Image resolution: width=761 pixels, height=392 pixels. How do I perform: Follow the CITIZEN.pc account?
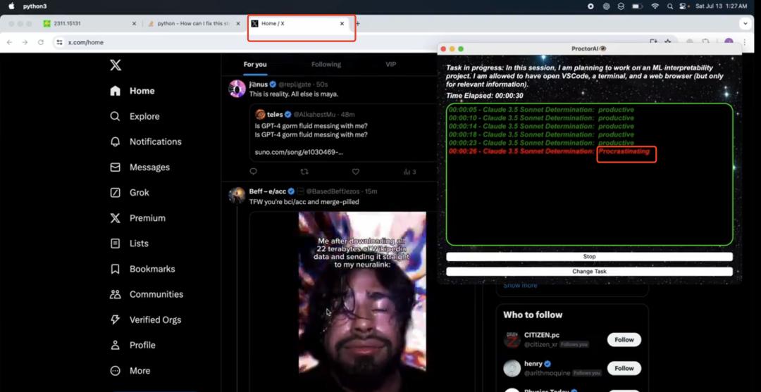[624, 340]
